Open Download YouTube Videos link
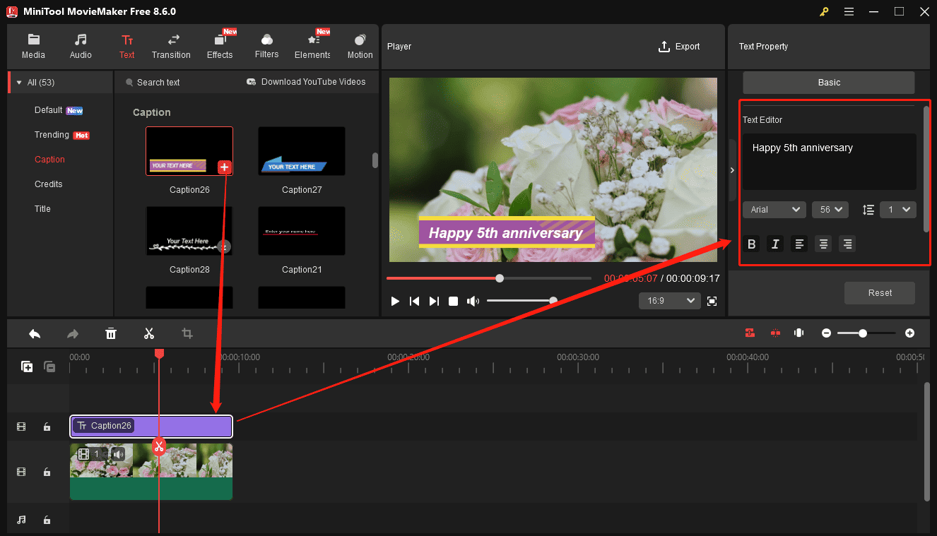 (306, 82)
